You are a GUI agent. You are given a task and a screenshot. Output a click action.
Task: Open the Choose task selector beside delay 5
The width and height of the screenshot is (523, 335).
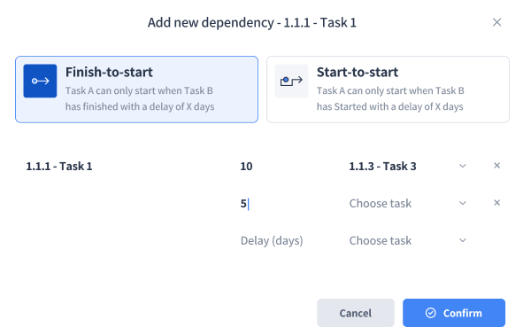click(407, 204)
